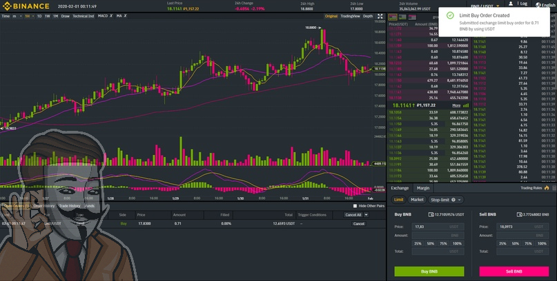Switch chart to Depth view
This screenshot has height=281, width=557.
coord(368,17)
